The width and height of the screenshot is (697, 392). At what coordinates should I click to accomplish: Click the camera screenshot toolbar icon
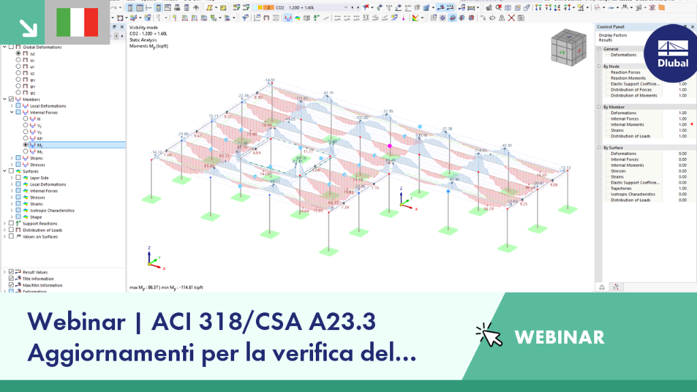[x=521, y=18]
